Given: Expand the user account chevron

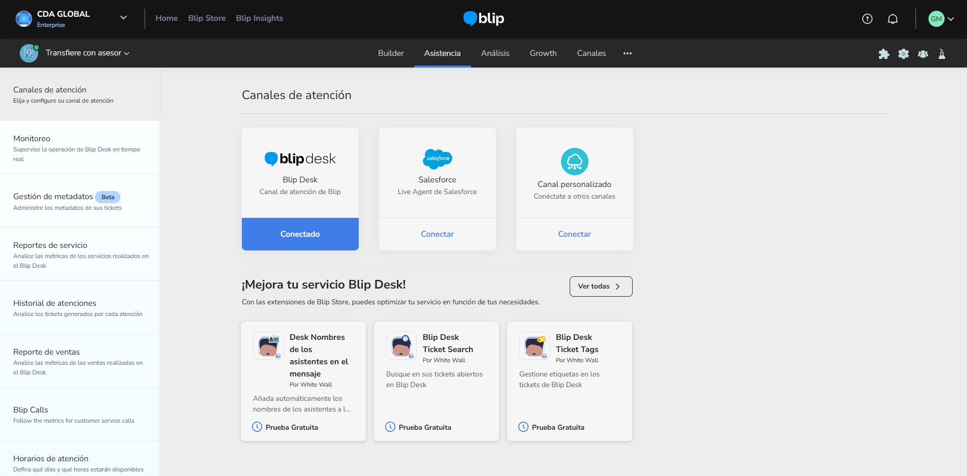Looking at the screenshot, I should (951, 19).
